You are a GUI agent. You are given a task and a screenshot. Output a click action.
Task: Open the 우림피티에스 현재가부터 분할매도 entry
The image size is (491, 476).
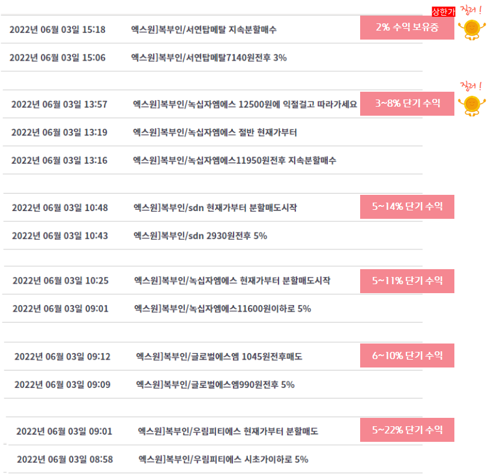[228, 432]
